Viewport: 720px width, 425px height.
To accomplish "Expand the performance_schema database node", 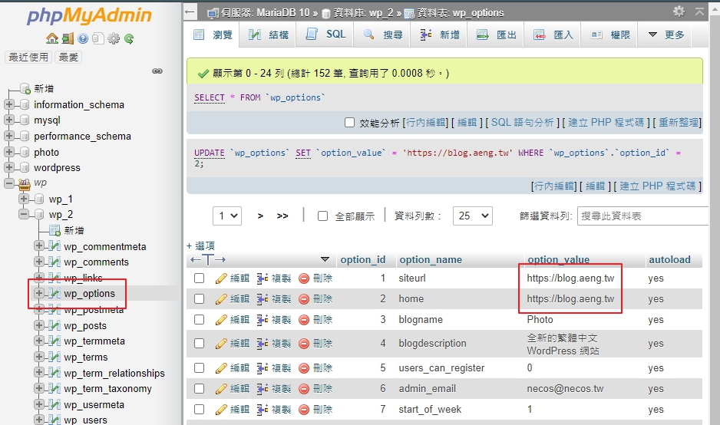I will point(8,136).
